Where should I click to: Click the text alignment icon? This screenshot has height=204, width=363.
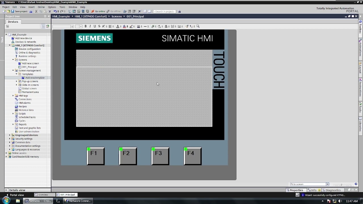(110, 26)
